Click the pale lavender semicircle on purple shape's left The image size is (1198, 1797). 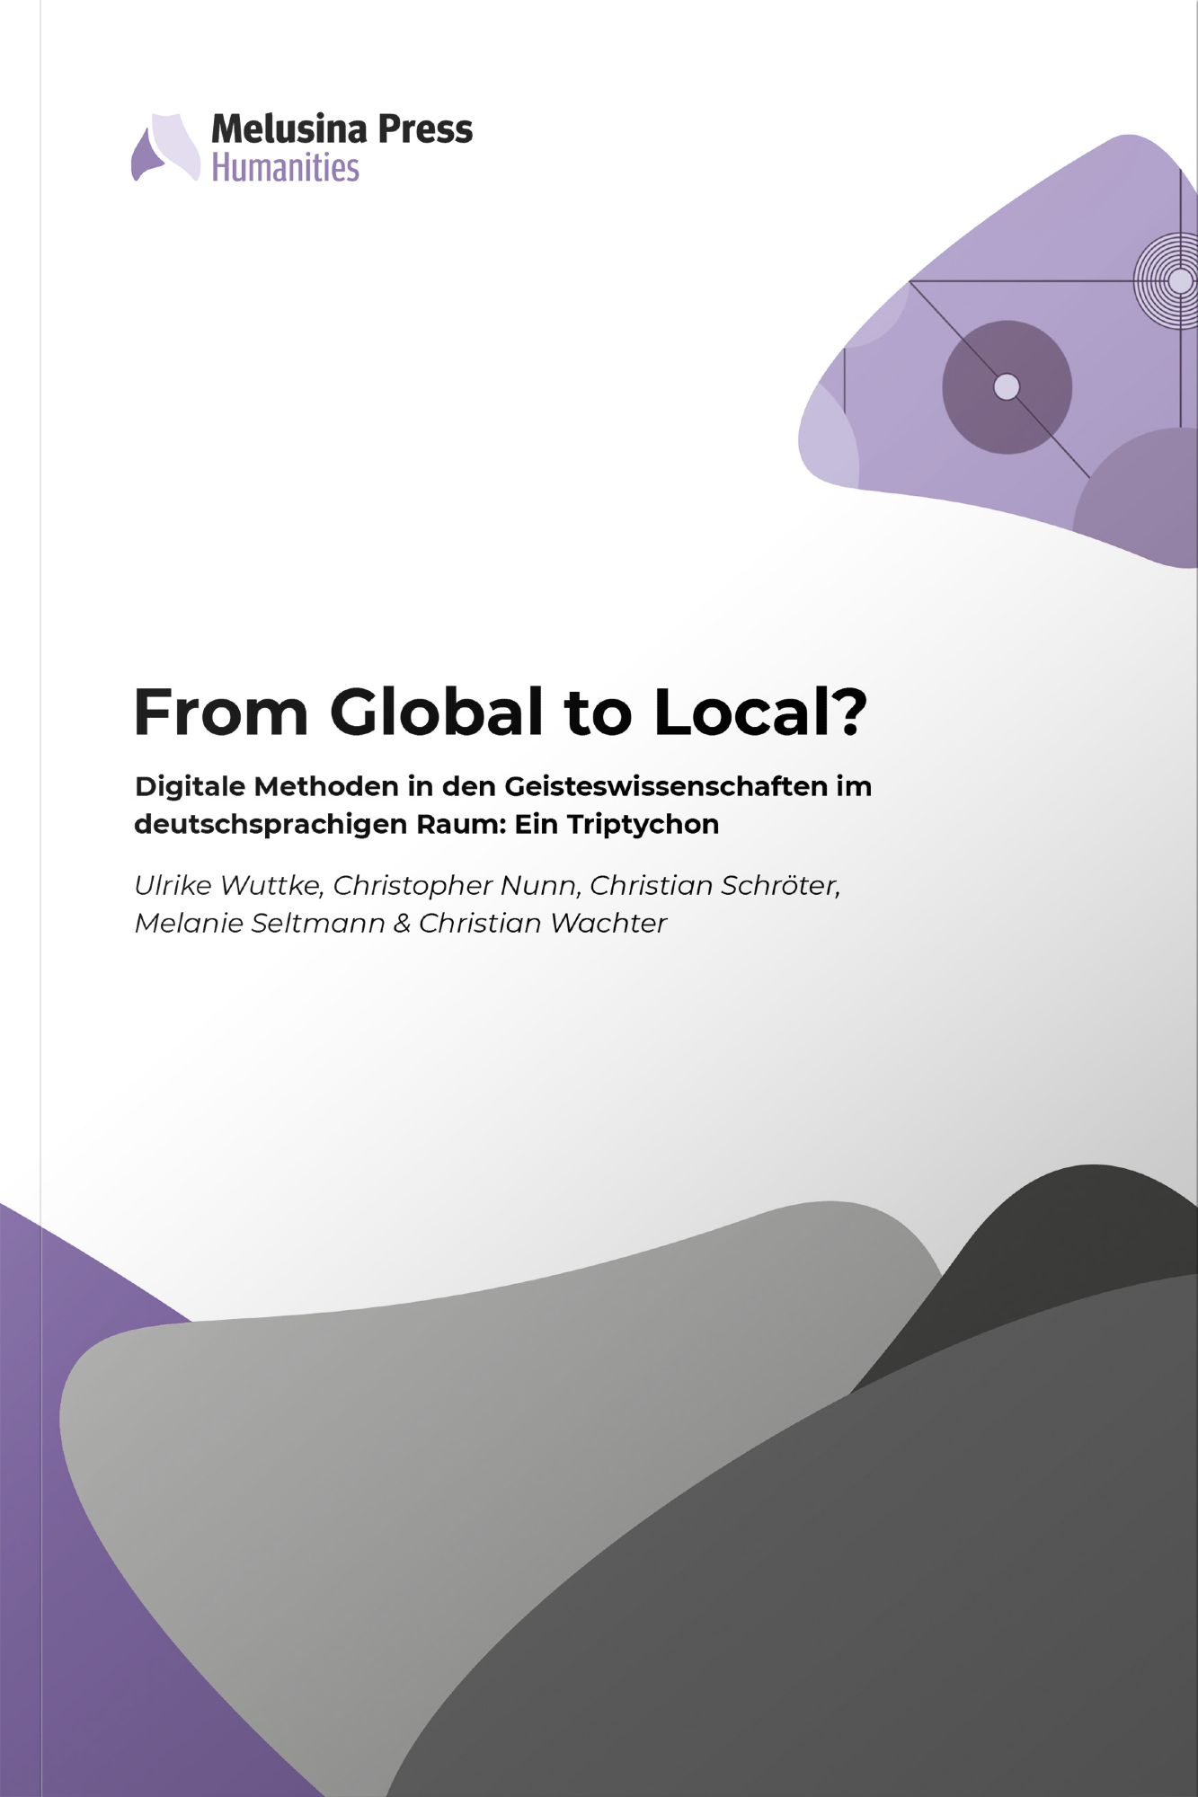tap(829, 440)
